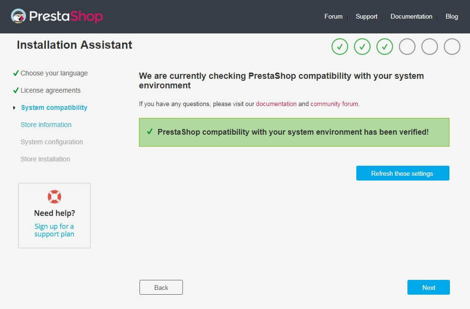This screenshot has height=309, width=470.
Task: Click the fourth empty progress circle
Action: [x=407, y=46]
